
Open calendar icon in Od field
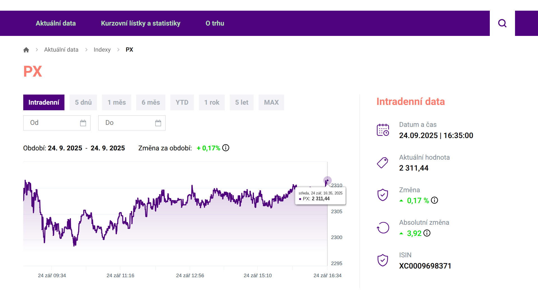pos(83,123)
